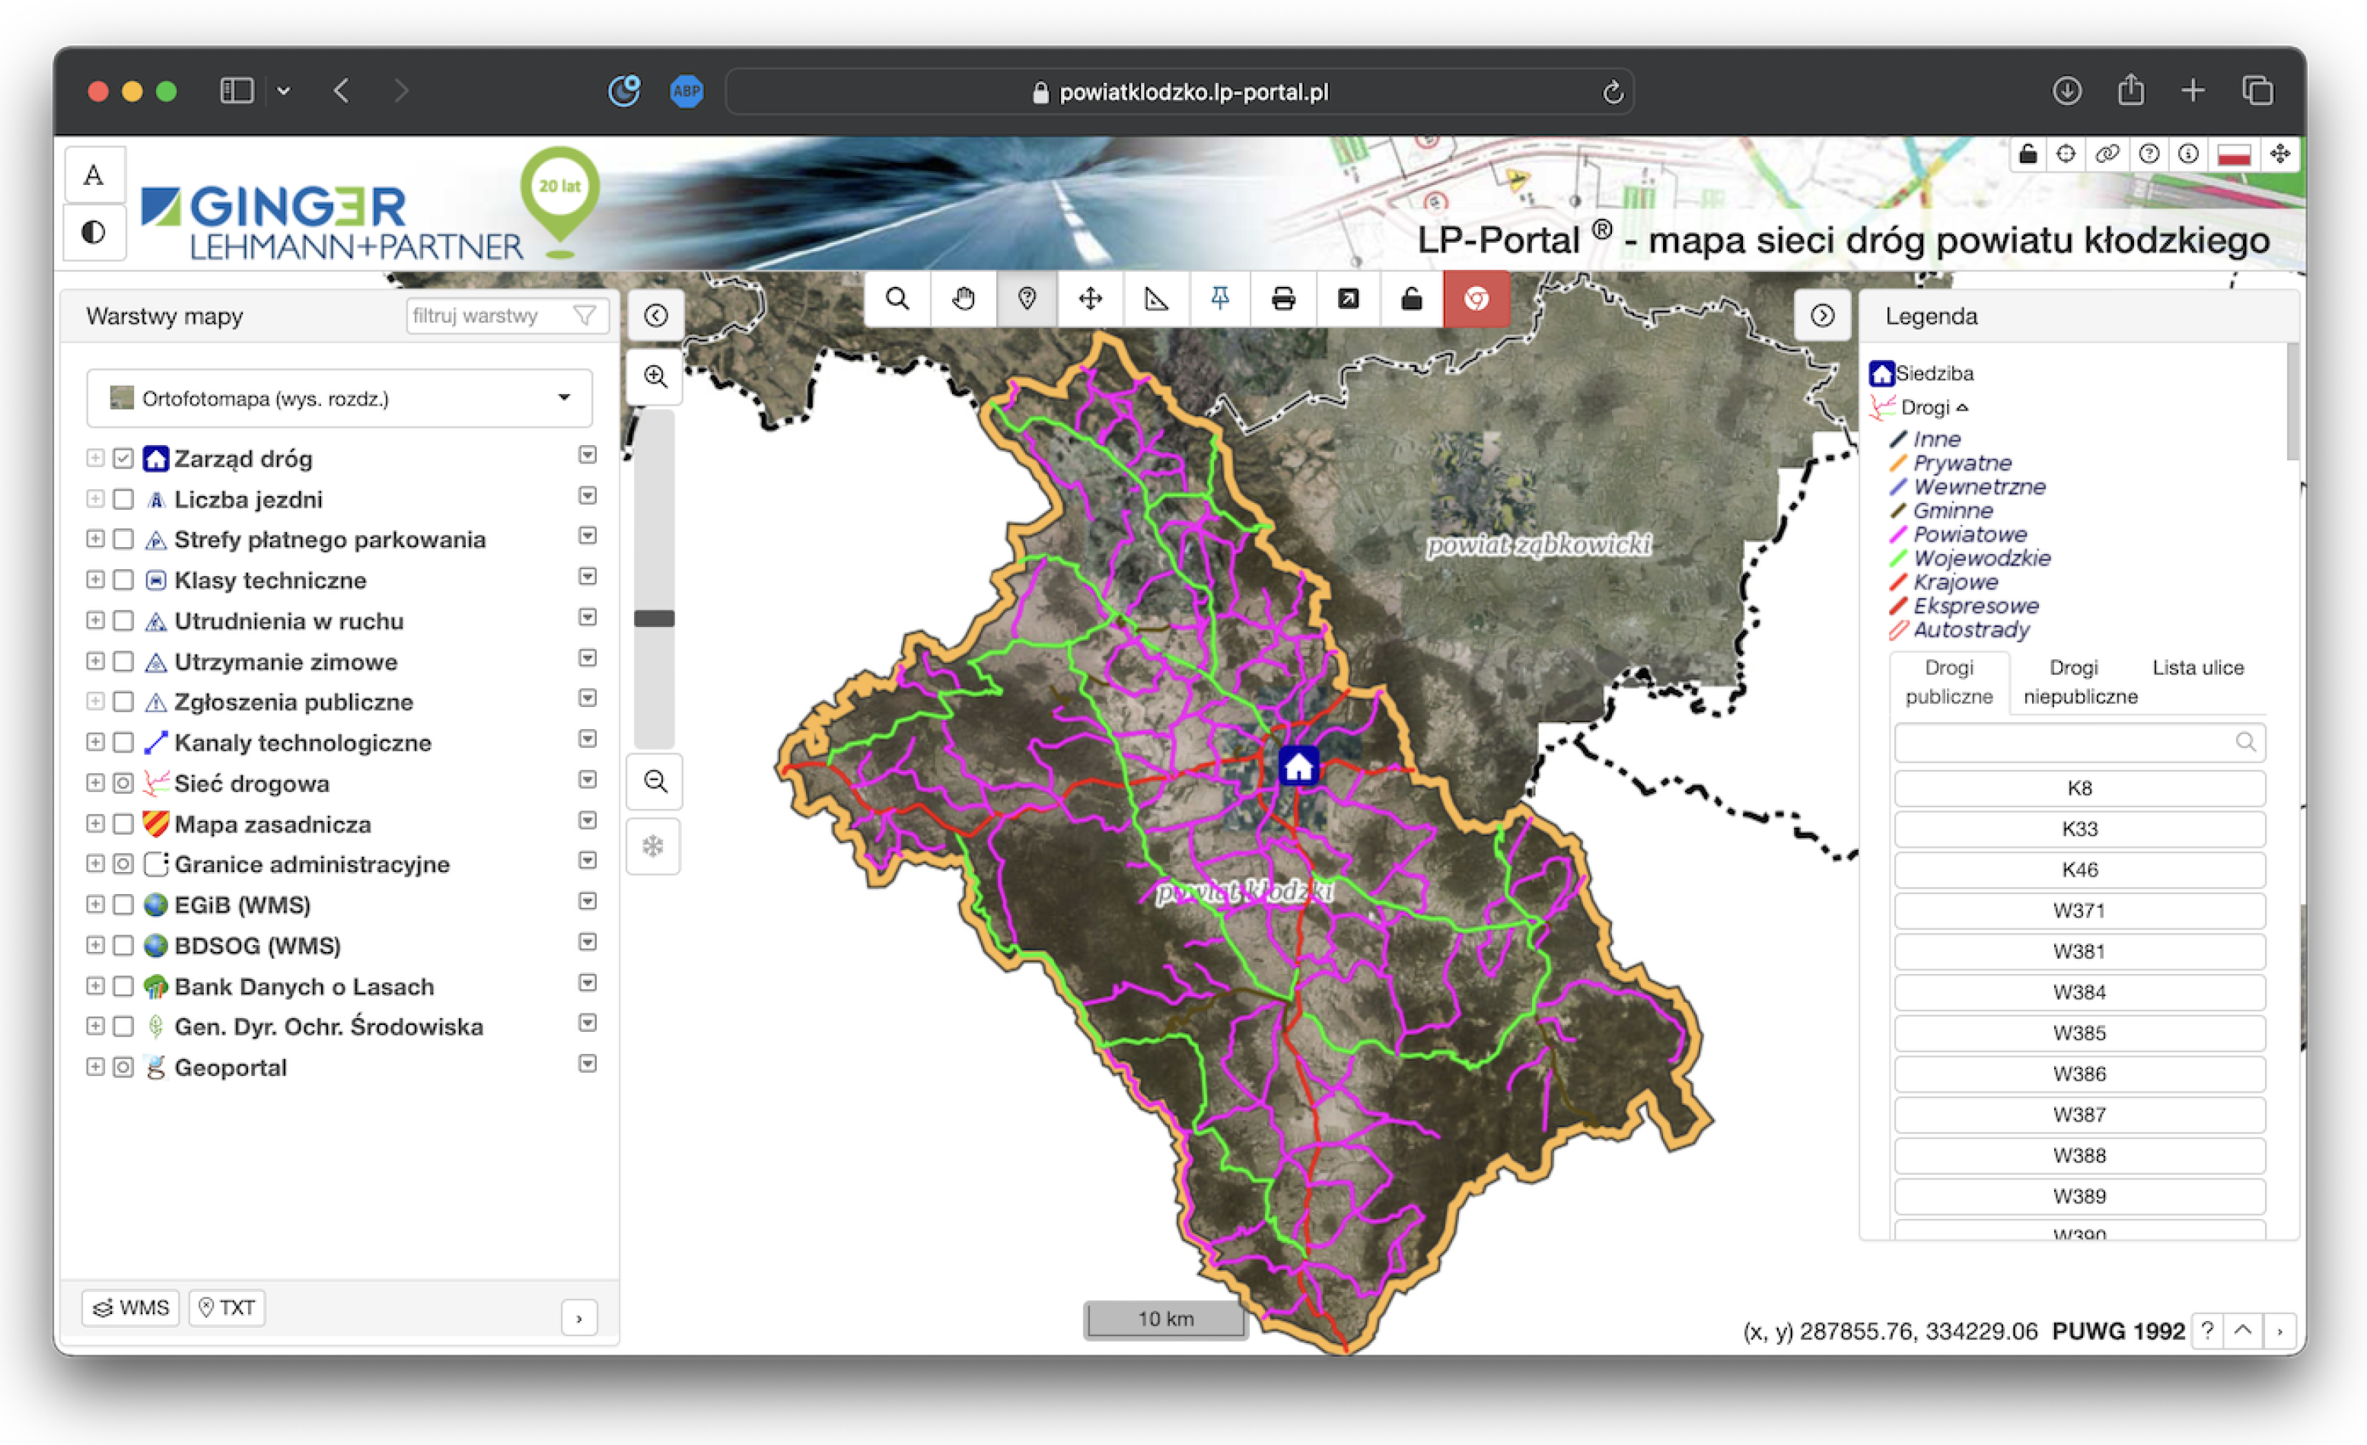Switch to the Drogi niepubliczne tab
Image resolution: width=2367 pixels, height=1445 pixels.
coord(2080,682)
